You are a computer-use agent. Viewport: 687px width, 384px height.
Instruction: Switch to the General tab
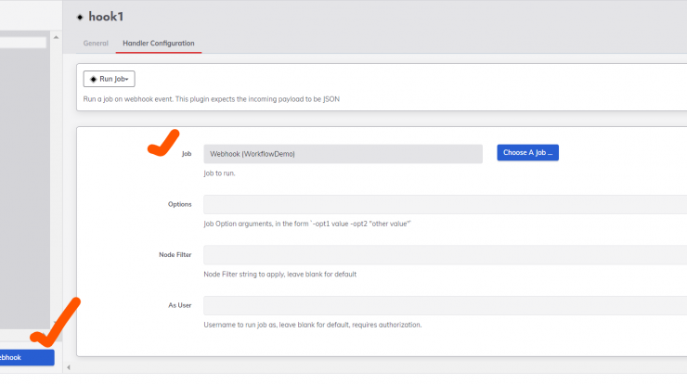(x=96, y=44)
